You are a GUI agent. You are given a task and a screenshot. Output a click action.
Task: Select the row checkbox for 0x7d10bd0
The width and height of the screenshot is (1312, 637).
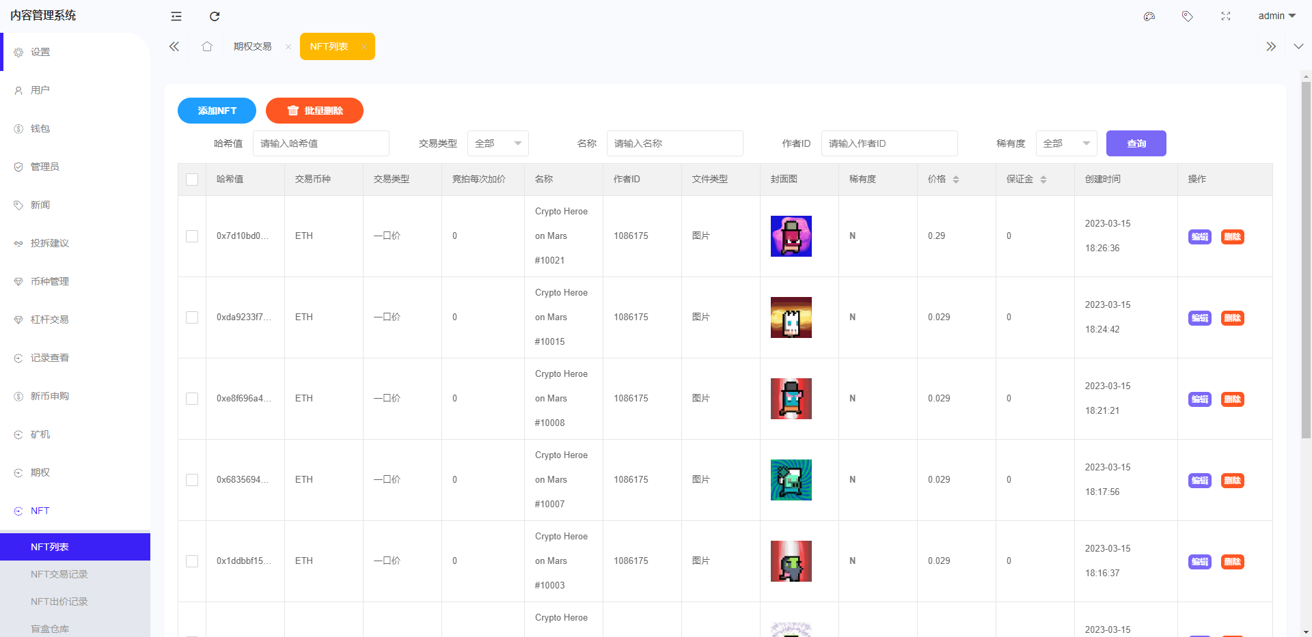pos(192,236)
